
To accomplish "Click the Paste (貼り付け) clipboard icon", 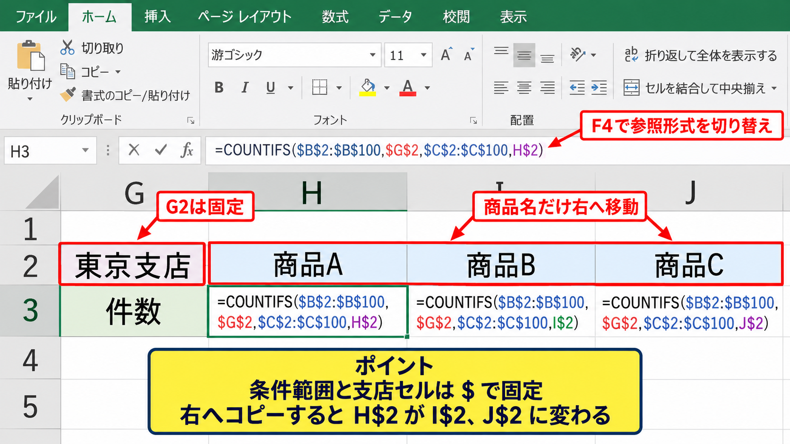I will [30, 56].
